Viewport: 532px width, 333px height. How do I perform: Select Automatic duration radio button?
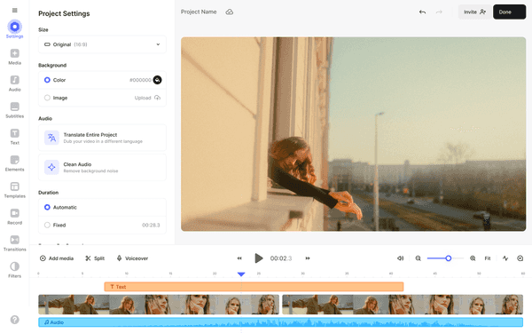coord(47,207)
